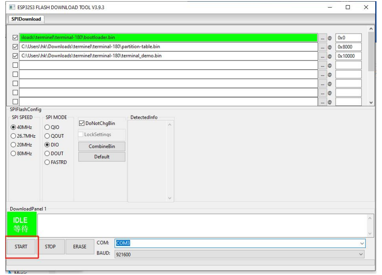This screenshot has height=275, width=382.
Task: Expand the COM port dropdown
Action: (361, 243)
